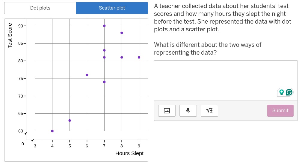This screenshot has height=165, width=302.
Task: Activate the microphone voice input icon
Action: (188, 111)
